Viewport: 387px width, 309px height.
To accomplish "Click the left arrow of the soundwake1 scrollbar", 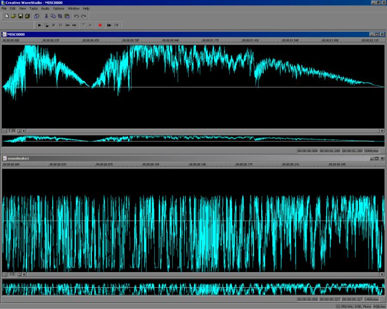I will pos(24,274).
